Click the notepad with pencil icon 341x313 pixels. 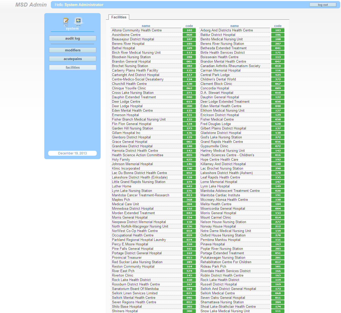coord(66,20)
